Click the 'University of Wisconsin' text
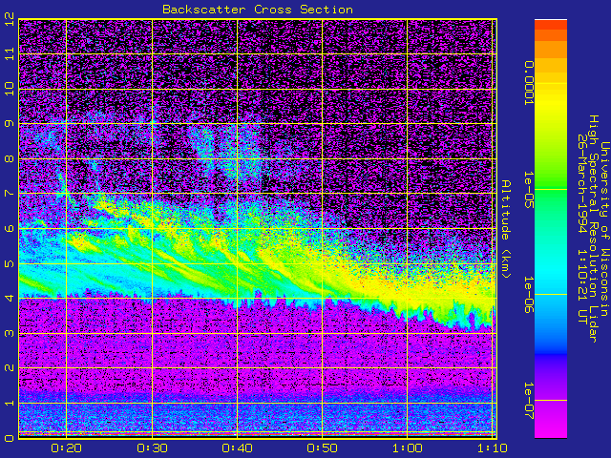This screenshot has width=611, height=458. (x=604, y=229)
